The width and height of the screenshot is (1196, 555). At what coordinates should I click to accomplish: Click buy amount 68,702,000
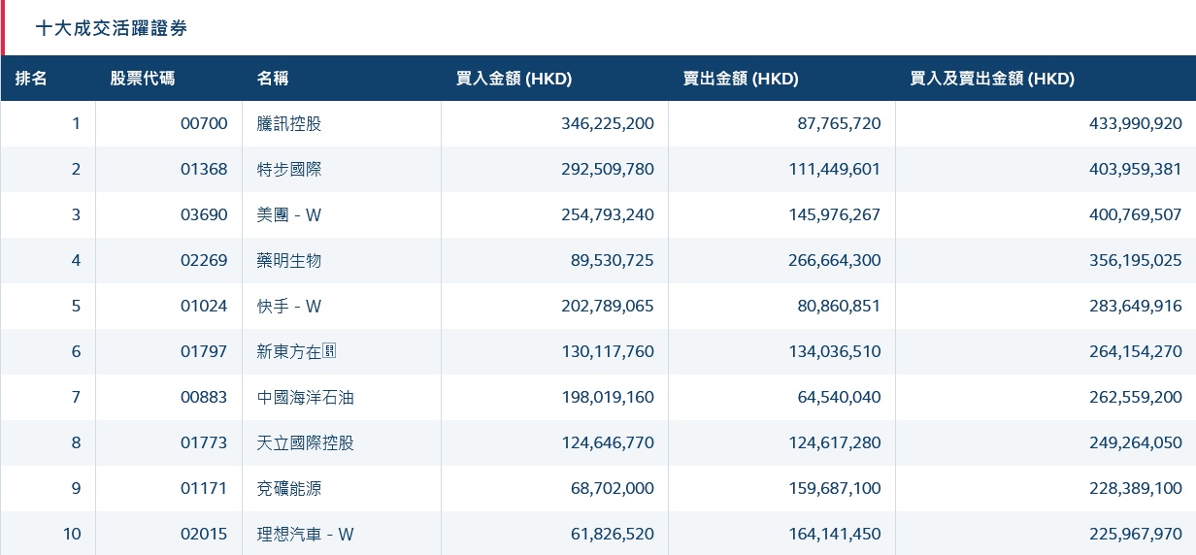[x=613, y=488]
